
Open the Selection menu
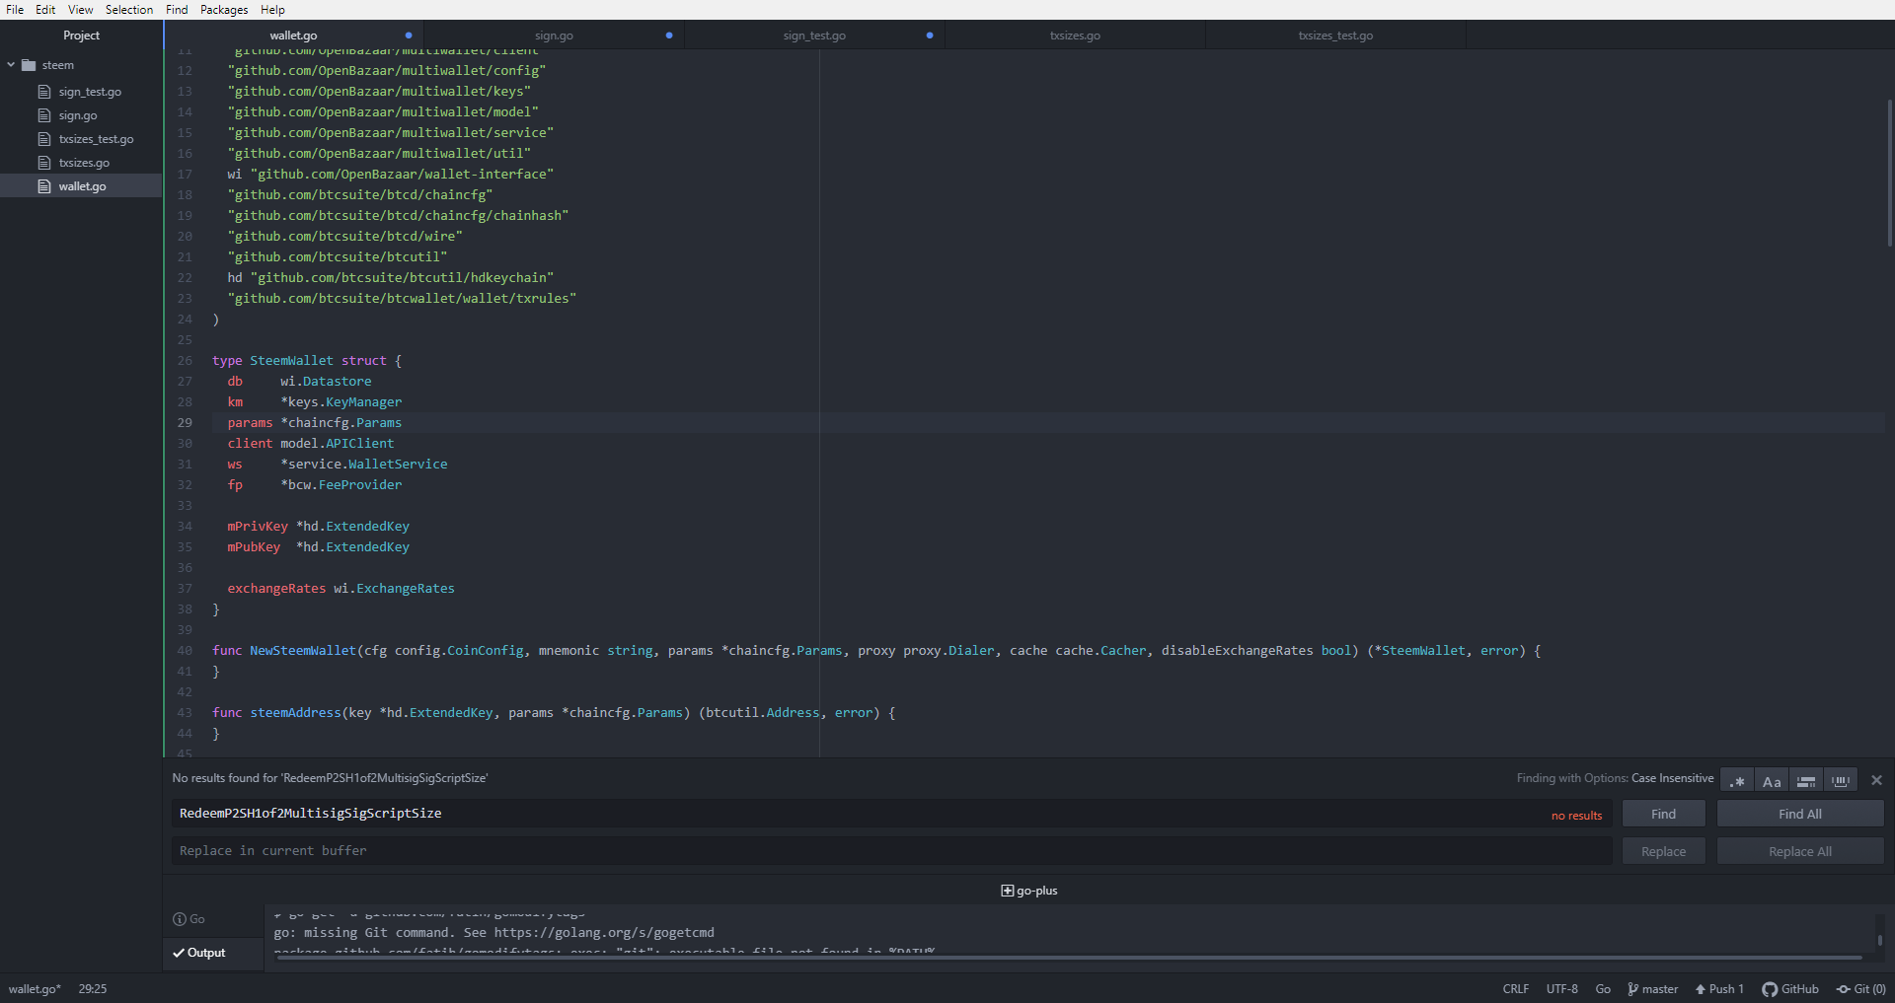click(129, 10)
